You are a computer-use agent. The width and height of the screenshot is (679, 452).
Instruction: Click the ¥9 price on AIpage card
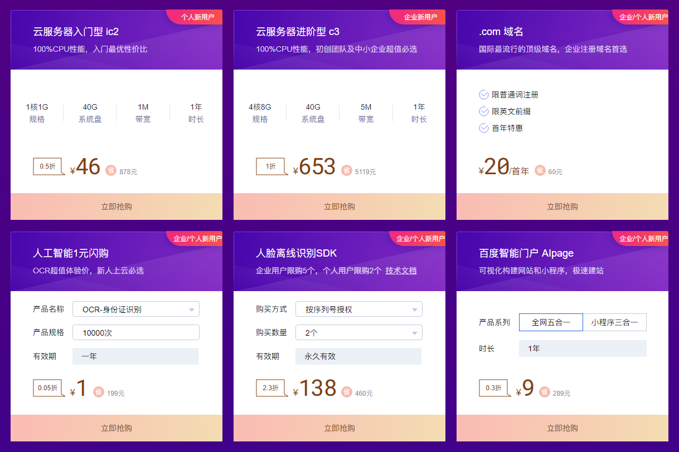click(525, 389)
